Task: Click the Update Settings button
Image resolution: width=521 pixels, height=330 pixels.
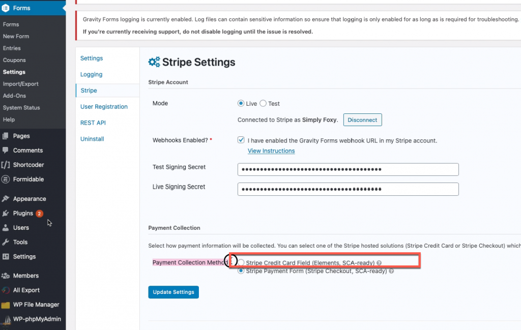Action: tap(173, 292)
